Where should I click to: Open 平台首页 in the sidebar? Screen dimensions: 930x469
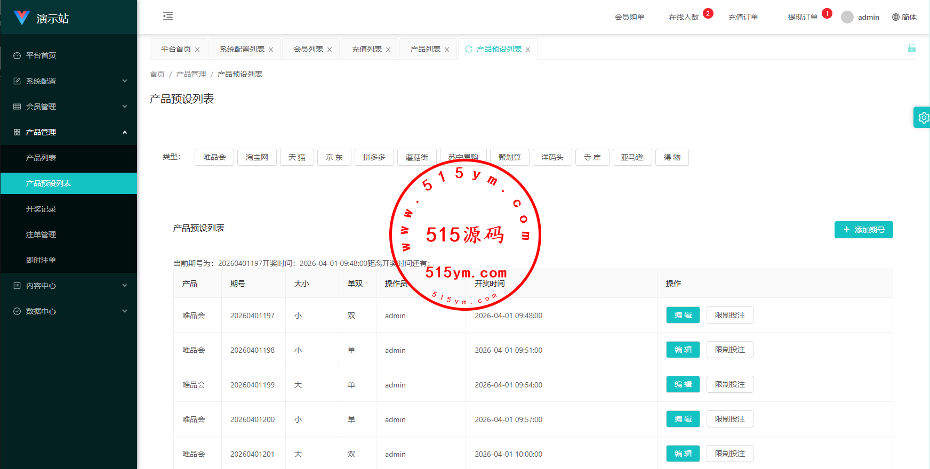tap(41, 55)
